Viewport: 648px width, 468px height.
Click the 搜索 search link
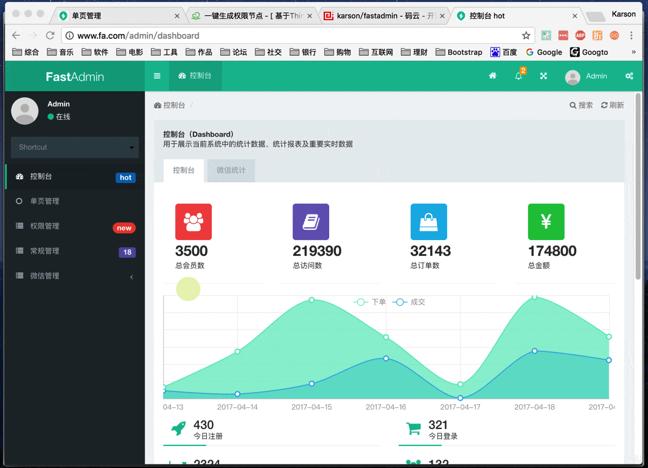(x=581, y=105)
